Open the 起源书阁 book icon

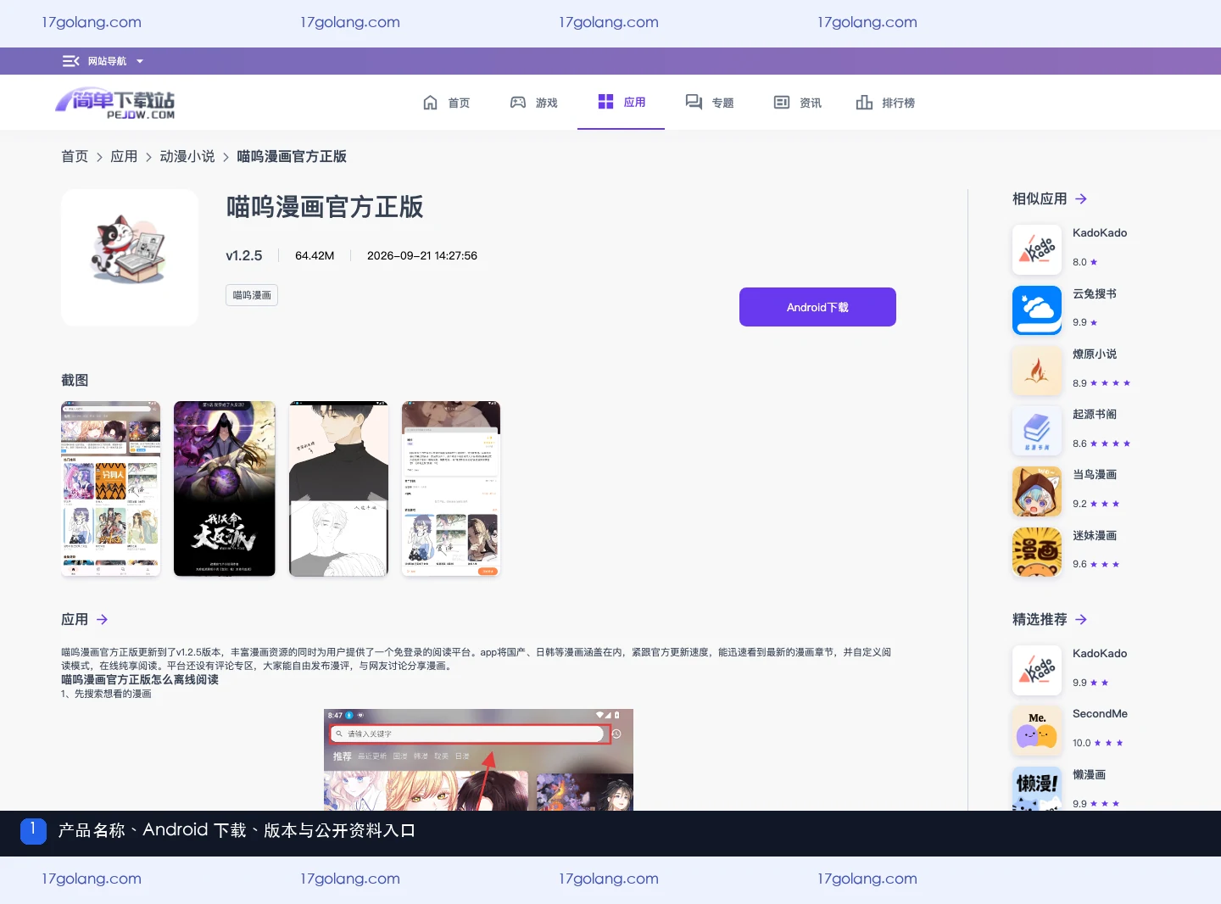(x=1037, y=431)
